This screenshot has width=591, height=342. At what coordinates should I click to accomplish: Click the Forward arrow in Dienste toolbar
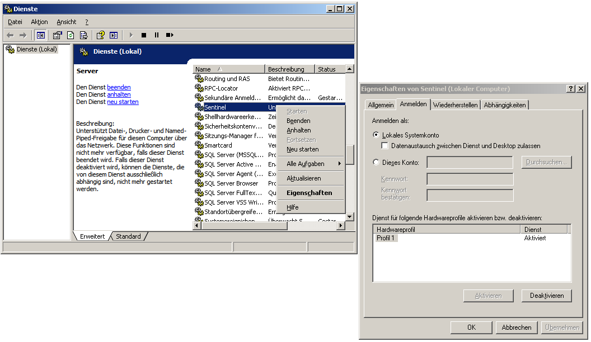(x=23, y=35)
